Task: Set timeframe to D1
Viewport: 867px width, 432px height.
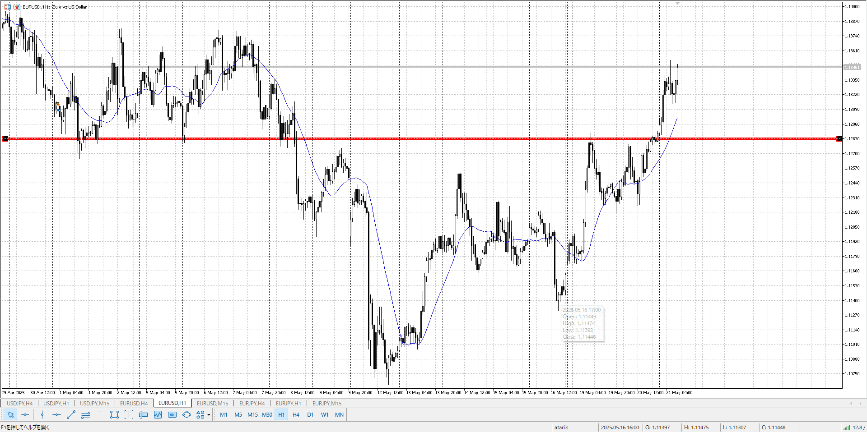Action: pyautogui.click(x=310, y=415)
